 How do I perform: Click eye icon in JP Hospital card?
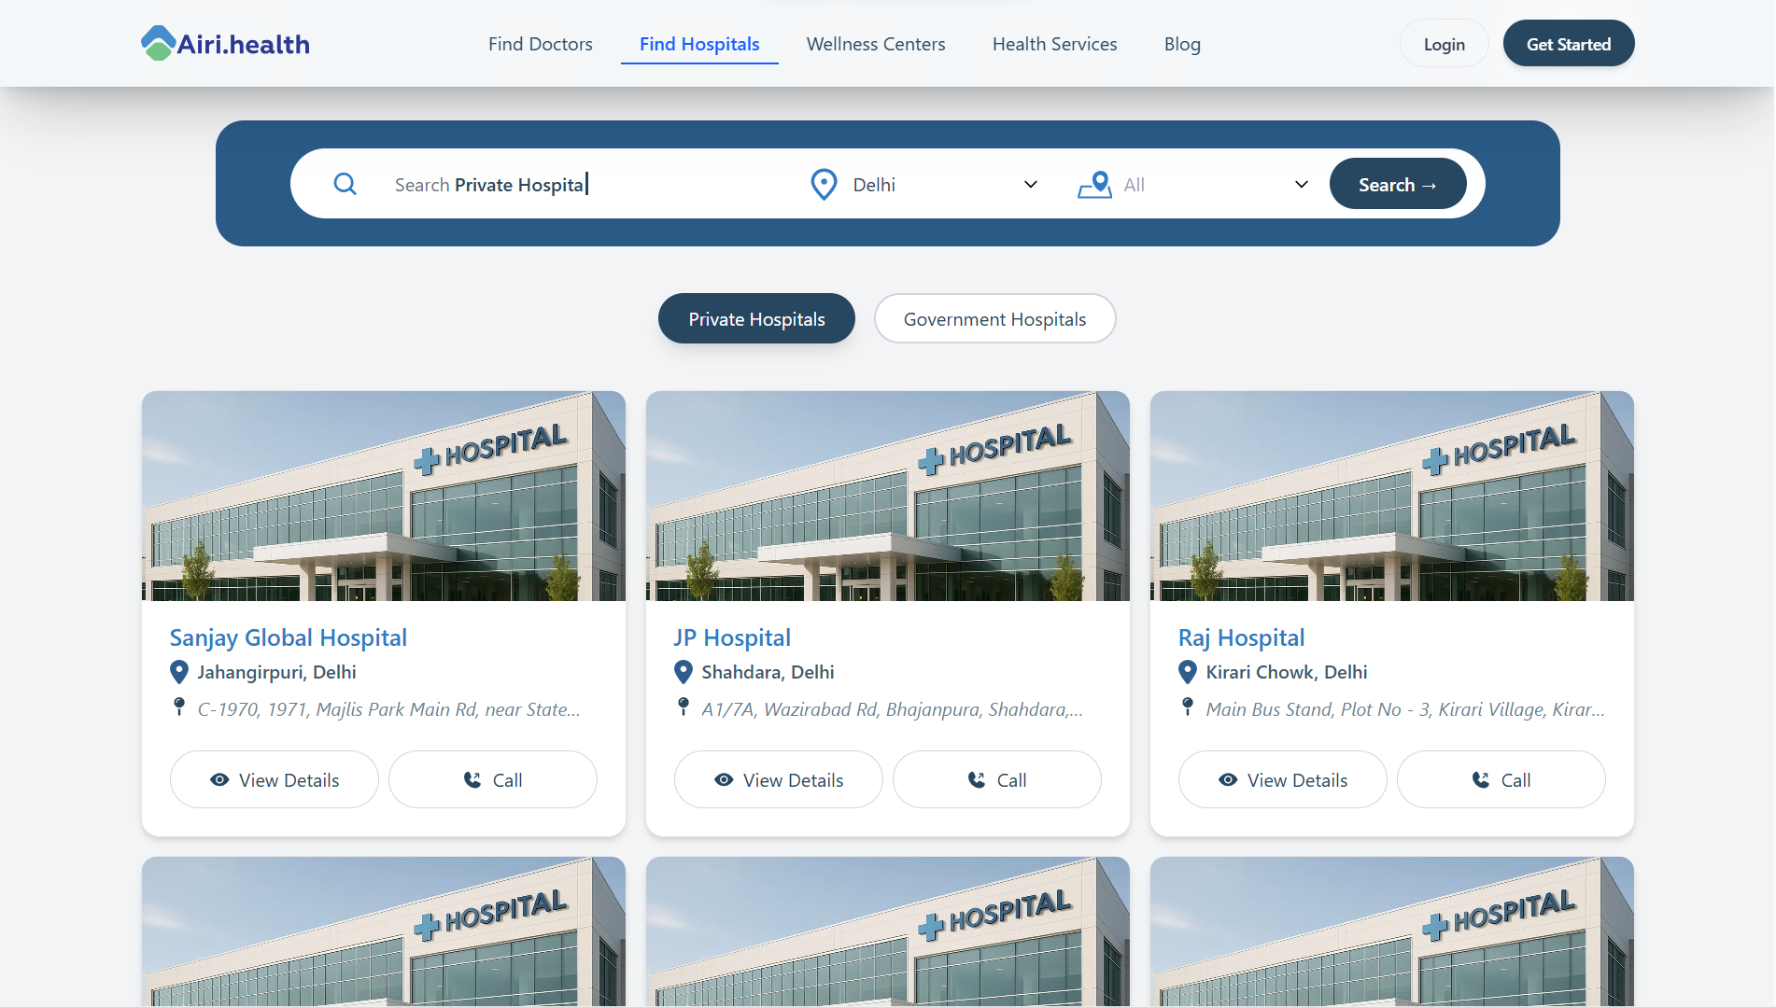pos(724,779)
